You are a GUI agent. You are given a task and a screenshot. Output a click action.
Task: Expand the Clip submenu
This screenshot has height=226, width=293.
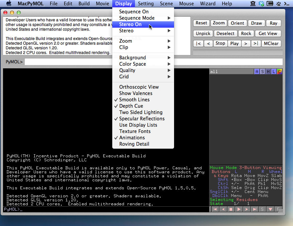coord(143,47)
